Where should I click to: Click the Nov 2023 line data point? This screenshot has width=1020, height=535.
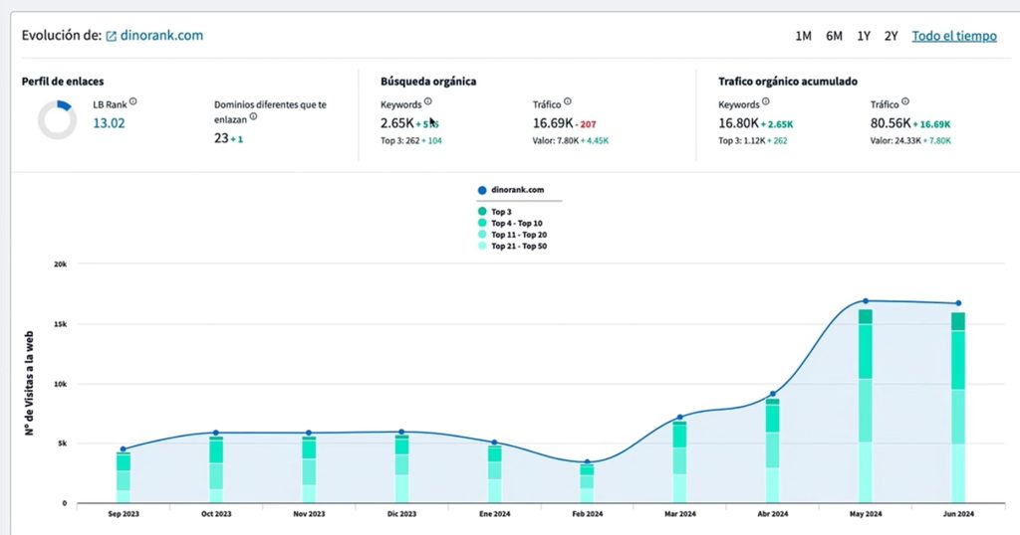click(x=309, y=433)
